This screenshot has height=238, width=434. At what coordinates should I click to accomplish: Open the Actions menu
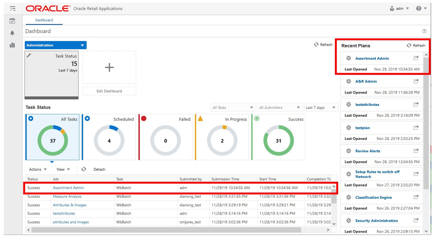[38, 169]
